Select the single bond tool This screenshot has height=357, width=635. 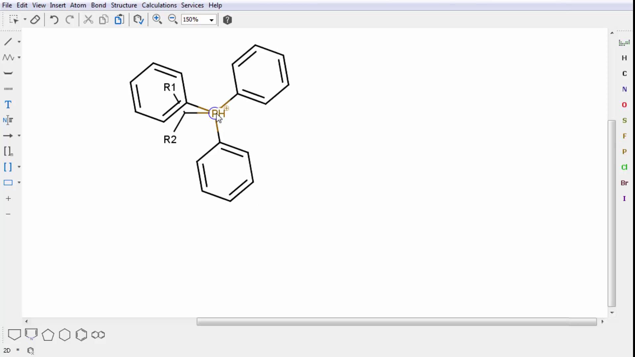pos(8,42)
